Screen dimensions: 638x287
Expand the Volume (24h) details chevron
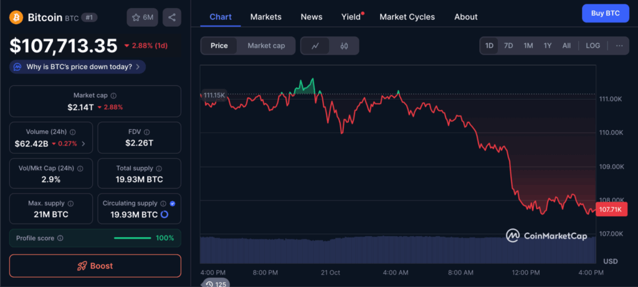[x=84, y=144]
